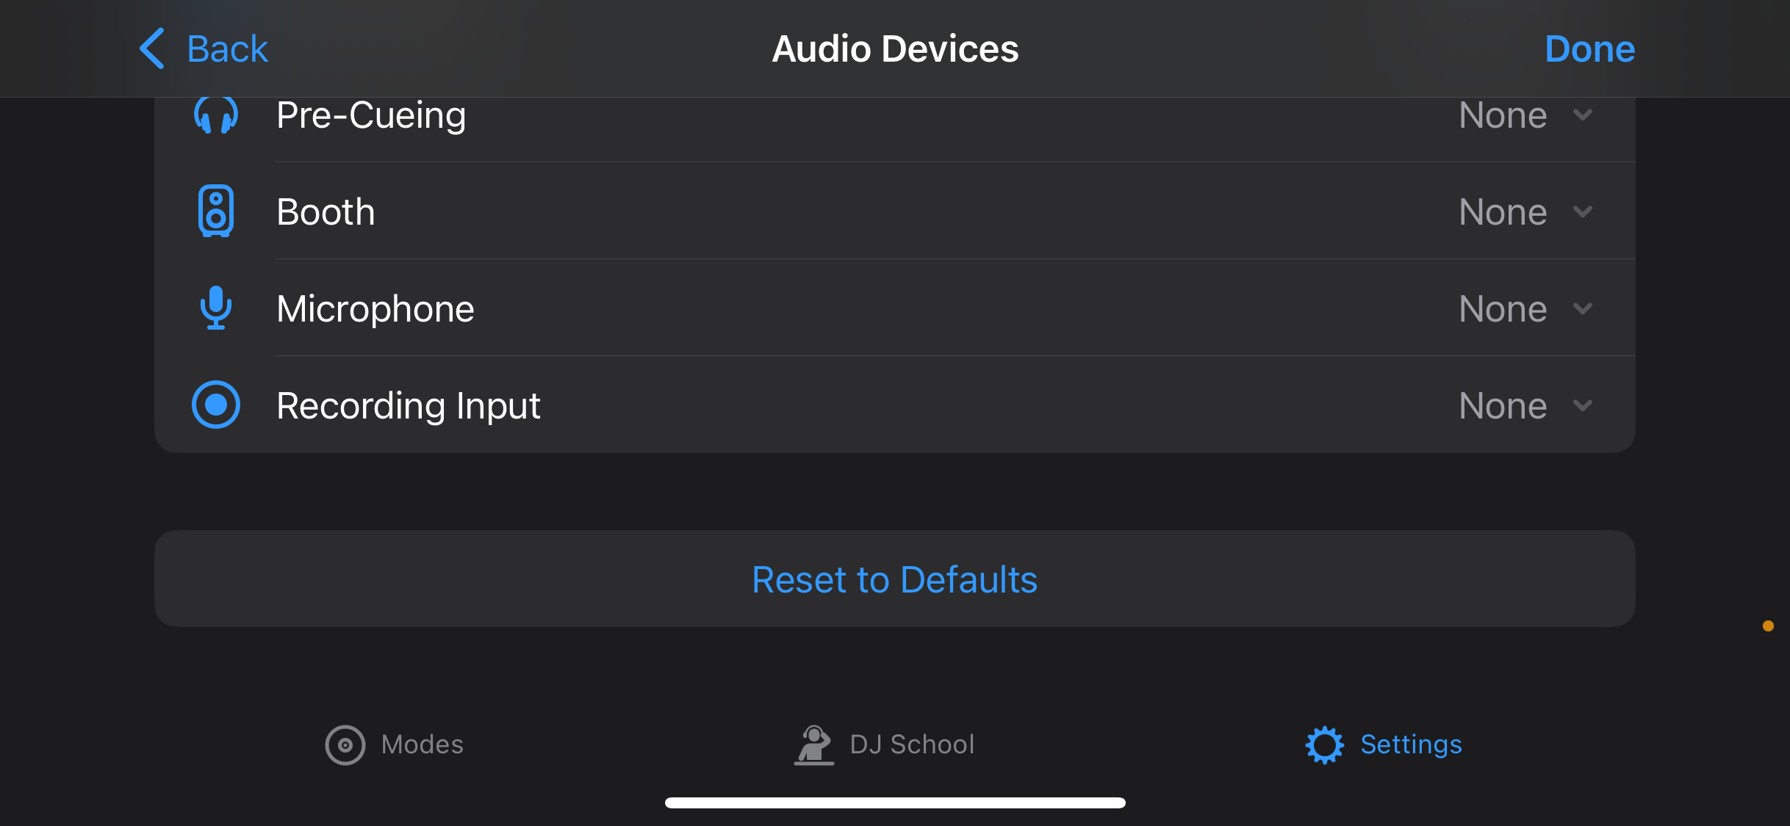Open the DJ School section
The image size is (1790, 826).
tap(885, 744)
